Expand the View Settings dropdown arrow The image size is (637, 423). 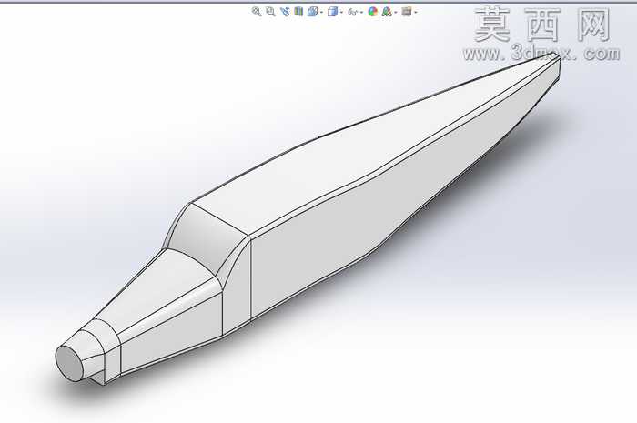tap(416, 12)
